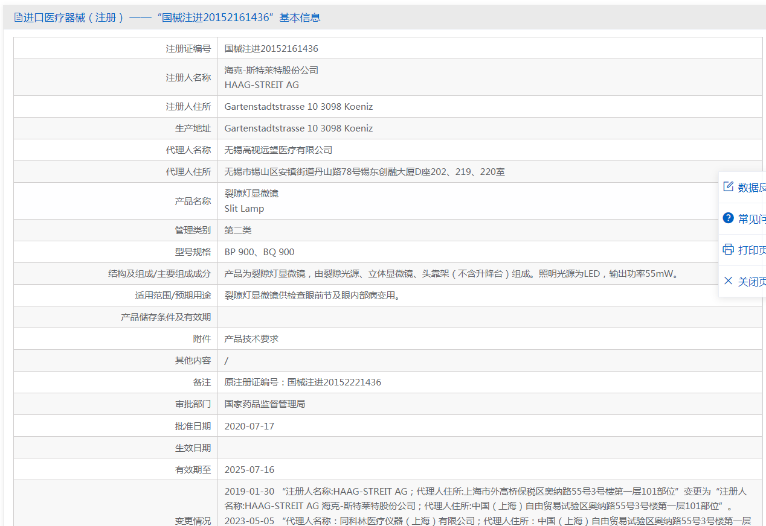Select the structure description starting 产品为裂隙灯显微镜
The width and height of the screenshot is (766, 526).
tap(452, 274)
